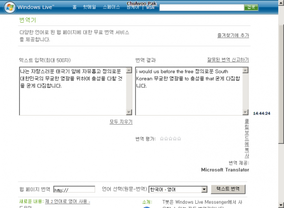The width and height of the screenshot is (284, 208).
Task: Open the 한국어 - 영어 language dropdown
Action: click(x=177, y=190)
